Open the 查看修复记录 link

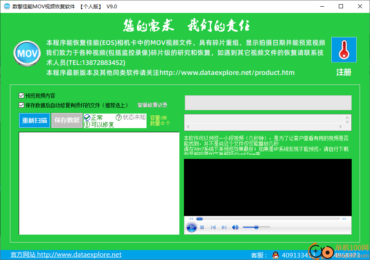tap(152, 105)
